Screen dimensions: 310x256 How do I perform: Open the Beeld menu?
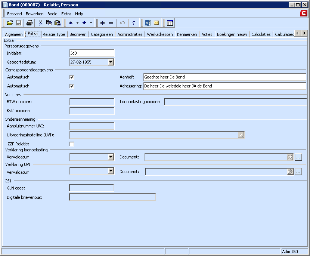52,14
